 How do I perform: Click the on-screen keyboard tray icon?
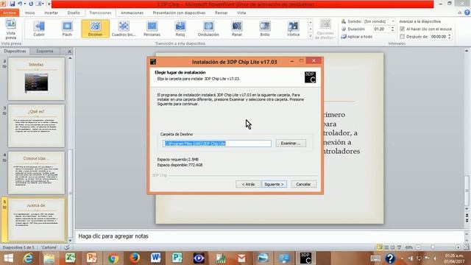click(x=375, y=258)
